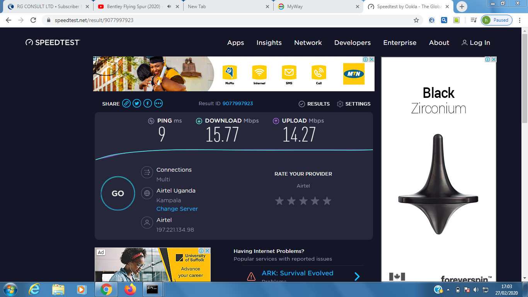Share result on Twitter icon
This screenshot has width=528, height=297.
[x=137, y=104]
